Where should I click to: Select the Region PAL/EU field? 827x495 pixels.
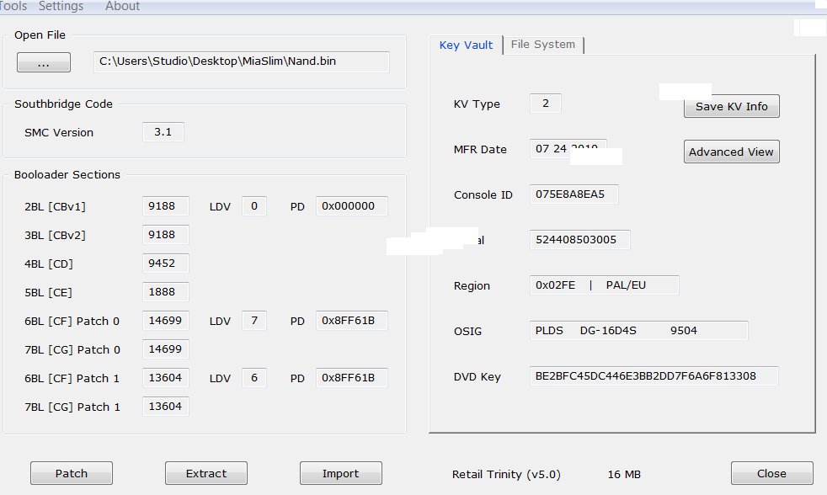[x=604, y=285]
